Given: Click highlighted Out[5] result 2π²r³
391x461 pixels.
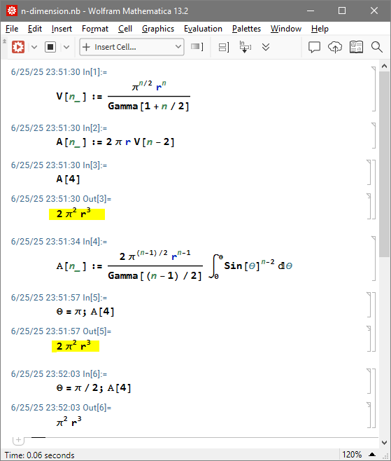Looking at the screenshot, I should (76, 346).
